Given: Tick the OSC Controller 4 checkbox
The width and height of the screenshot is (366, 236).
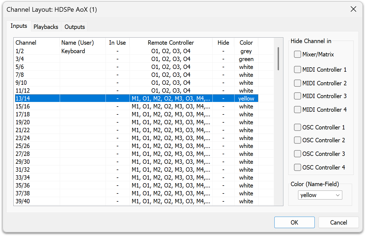Looking at the screenshot, I should [298, 167].
